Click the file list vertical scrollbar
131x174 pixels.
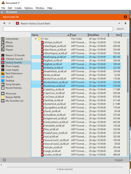(128, 74)
